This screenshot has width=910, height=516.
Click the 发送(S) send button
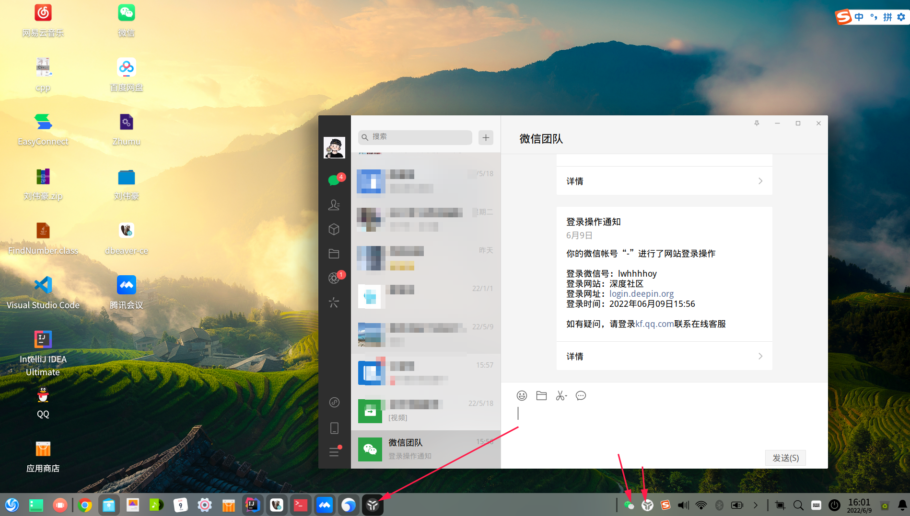tap(785, 458)
